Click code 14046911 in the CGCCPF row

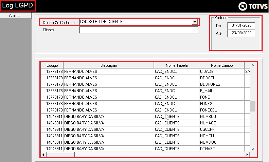(x=54, y=129)
